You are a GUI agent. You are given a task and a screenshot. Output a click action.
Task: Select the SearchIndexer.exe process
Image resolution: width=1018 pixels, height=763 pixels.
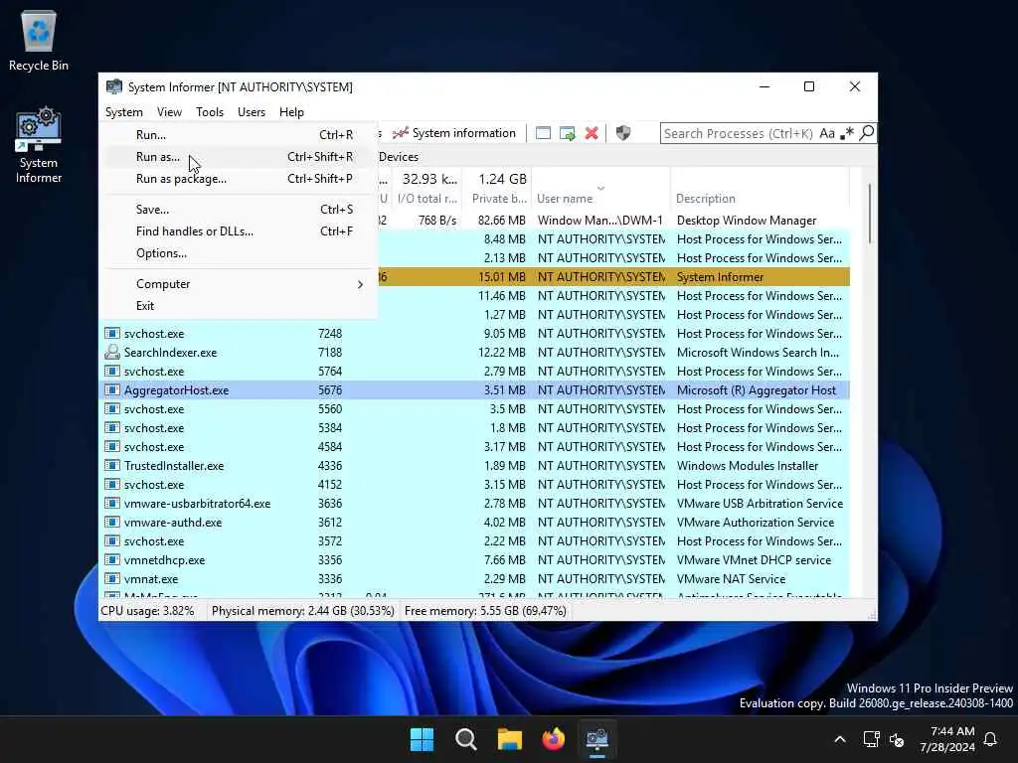(x=170, y=353)
